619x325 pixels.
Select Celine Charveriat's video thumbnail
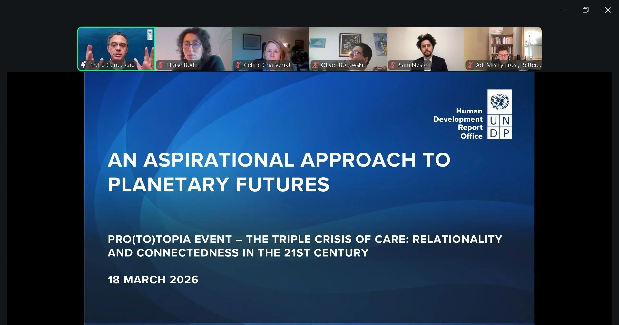271,49
